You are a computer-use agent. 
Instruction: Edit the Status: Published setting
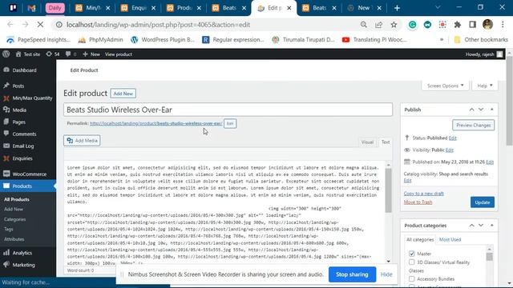[x=452, y=138]
